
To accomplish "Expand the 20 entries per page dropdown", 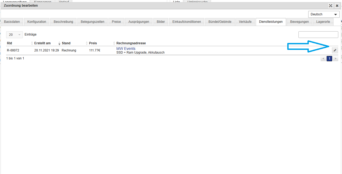I will coord(14,35).
